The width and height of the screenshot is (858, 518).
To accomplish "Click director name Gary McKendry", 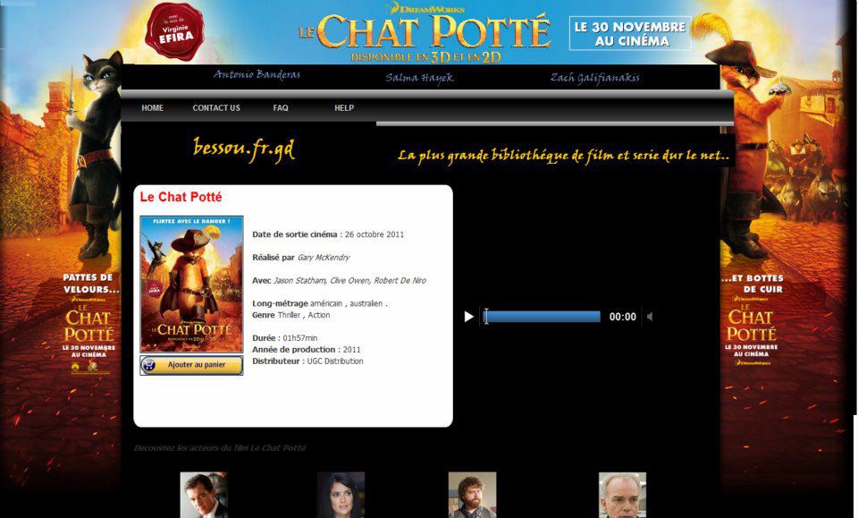I will pyautogui.click(x=324, y=258).
